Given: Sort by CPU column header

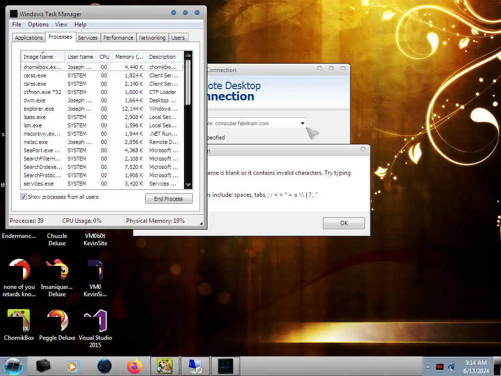Looking at the screenshot, I should pos(104,57).
